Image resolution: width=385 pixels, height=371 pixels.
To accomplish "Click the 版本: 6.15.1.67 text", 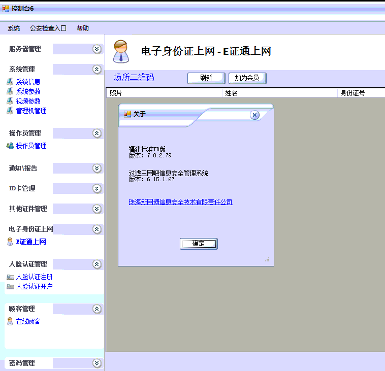I will point(152,180).
